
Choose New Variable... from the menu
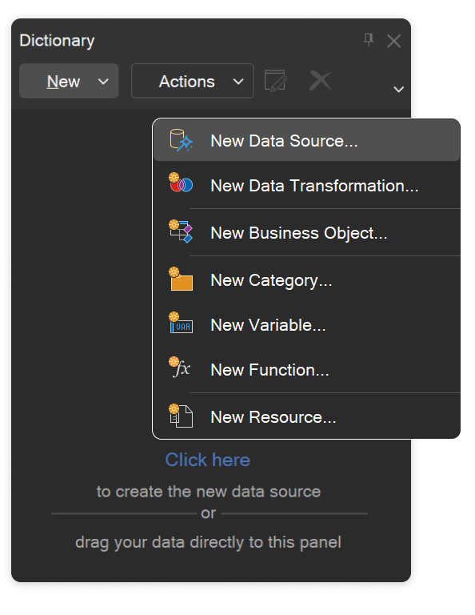pos(306,325)
